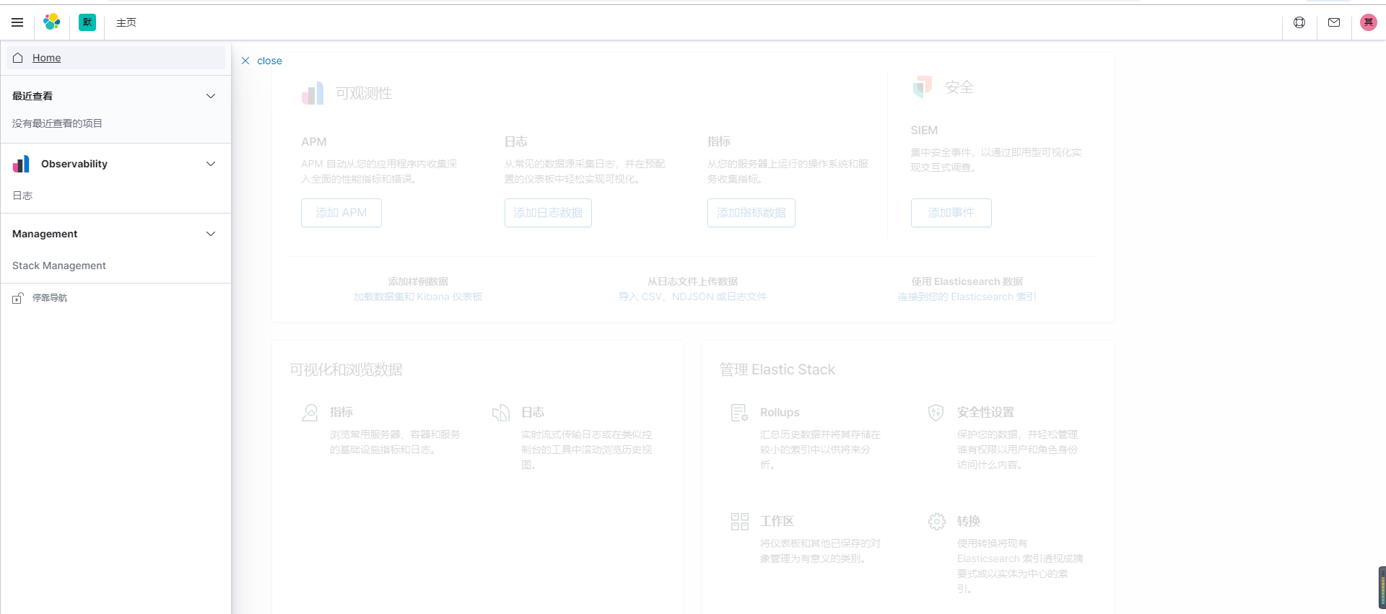
Task: Click the Management section title
Action: click(45, 234)
